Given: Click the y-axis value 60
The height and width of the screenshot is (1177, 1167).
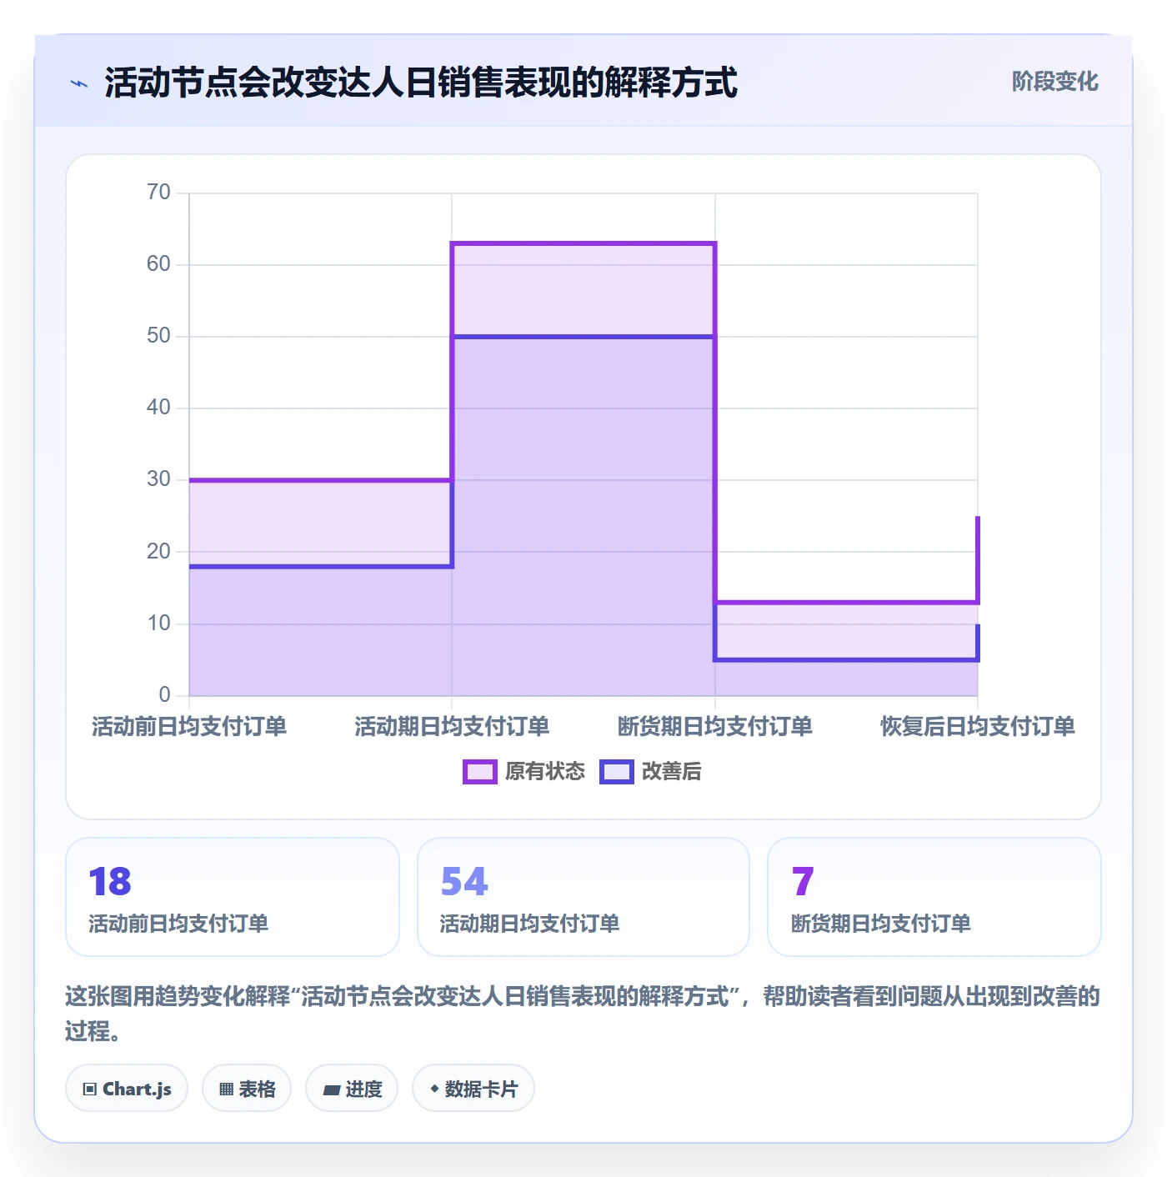Looking at the screenshot, I should (x=158, y=264).
